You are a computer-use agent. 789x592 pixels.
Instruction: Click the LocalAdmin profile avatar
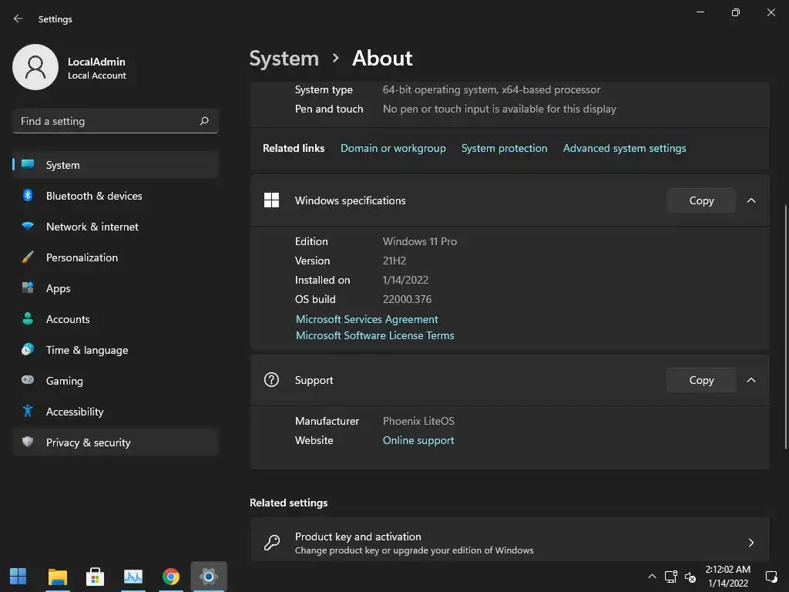coord(35,67)
